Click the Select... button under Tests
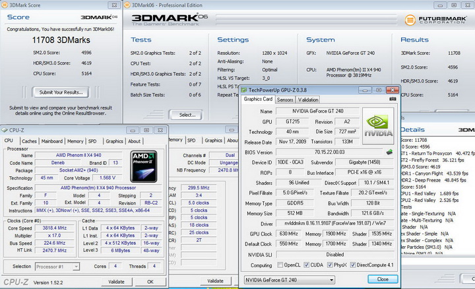475x289 pixels. 187,115
